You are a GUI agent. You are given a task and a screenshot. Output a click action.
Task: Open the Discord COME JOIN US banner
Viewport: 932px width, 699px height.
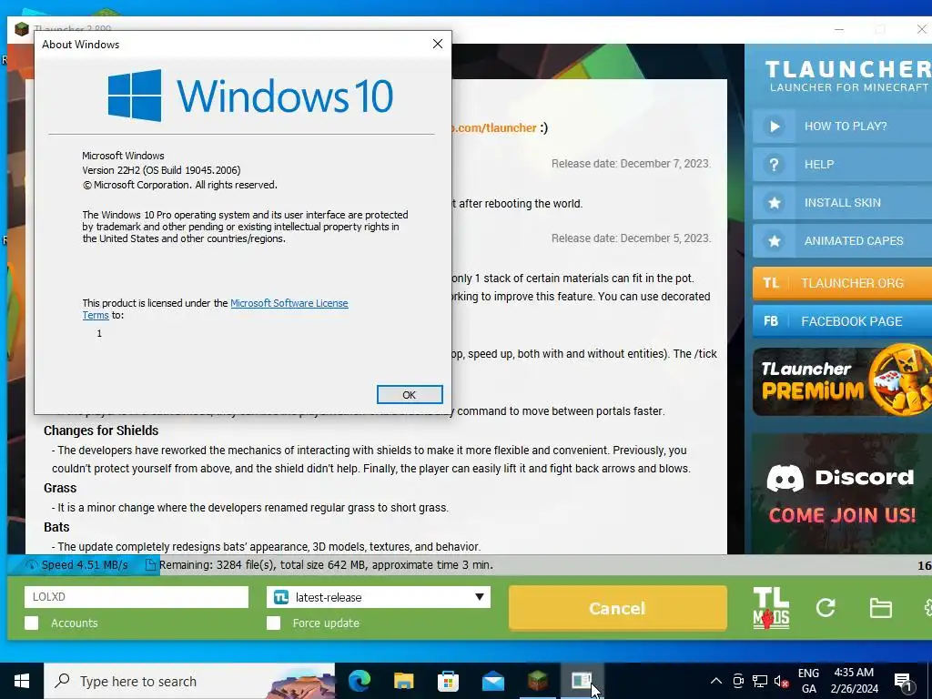842,493
